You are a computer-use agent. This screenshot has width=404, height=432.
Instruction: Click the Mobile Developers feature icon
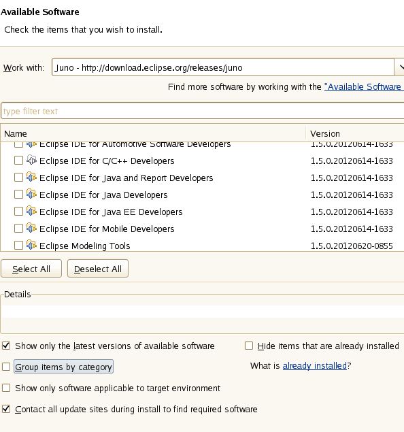click(x=31, y=229)
